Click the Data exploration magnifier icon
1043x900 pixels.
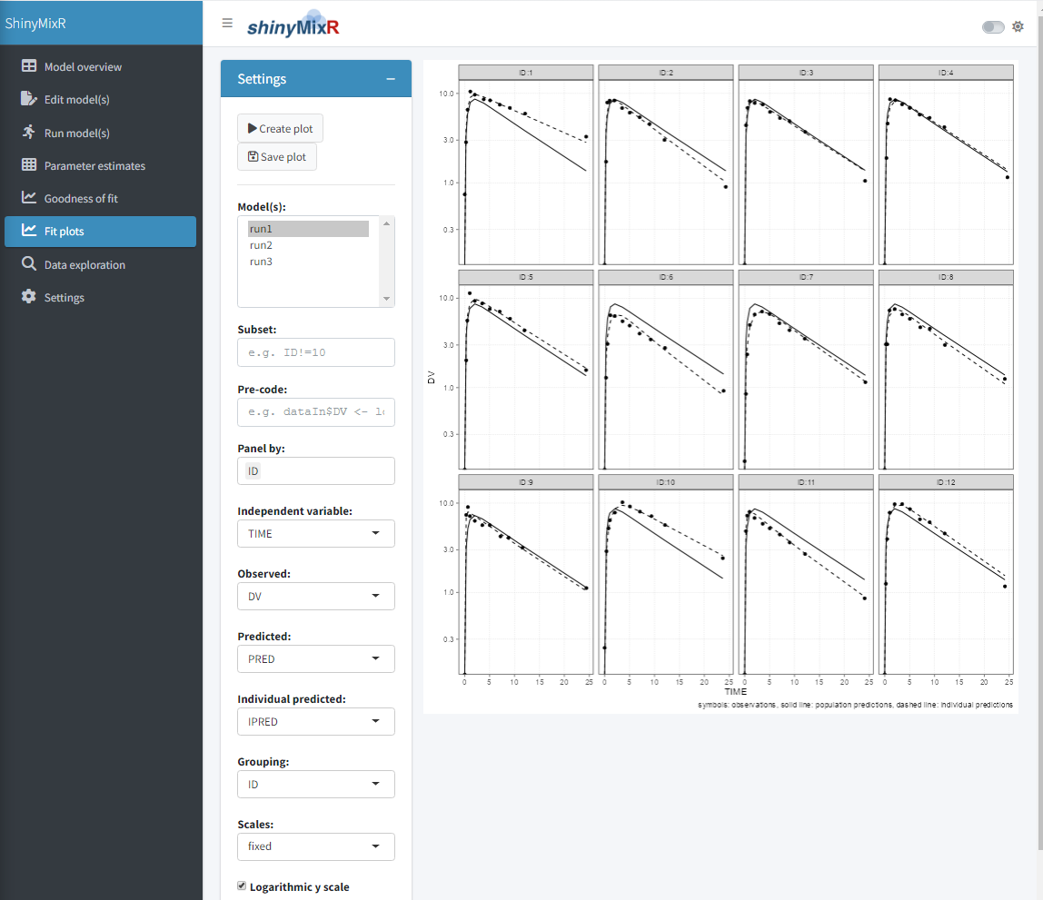(28, 264)
